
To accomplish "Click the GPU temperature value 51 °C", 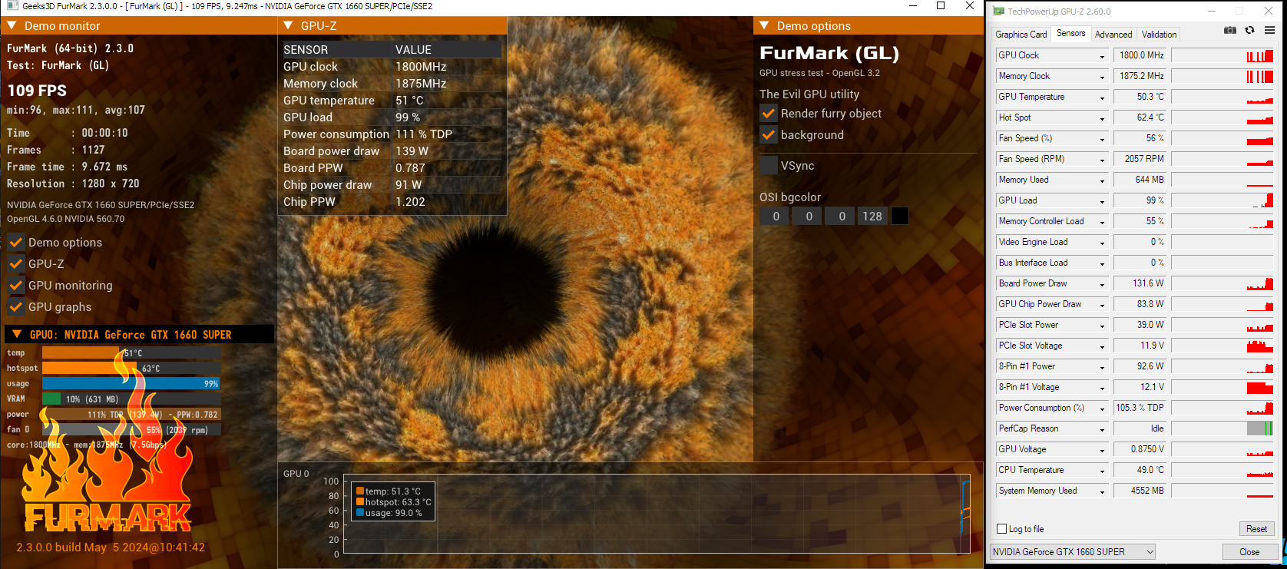I will point(409,100).
